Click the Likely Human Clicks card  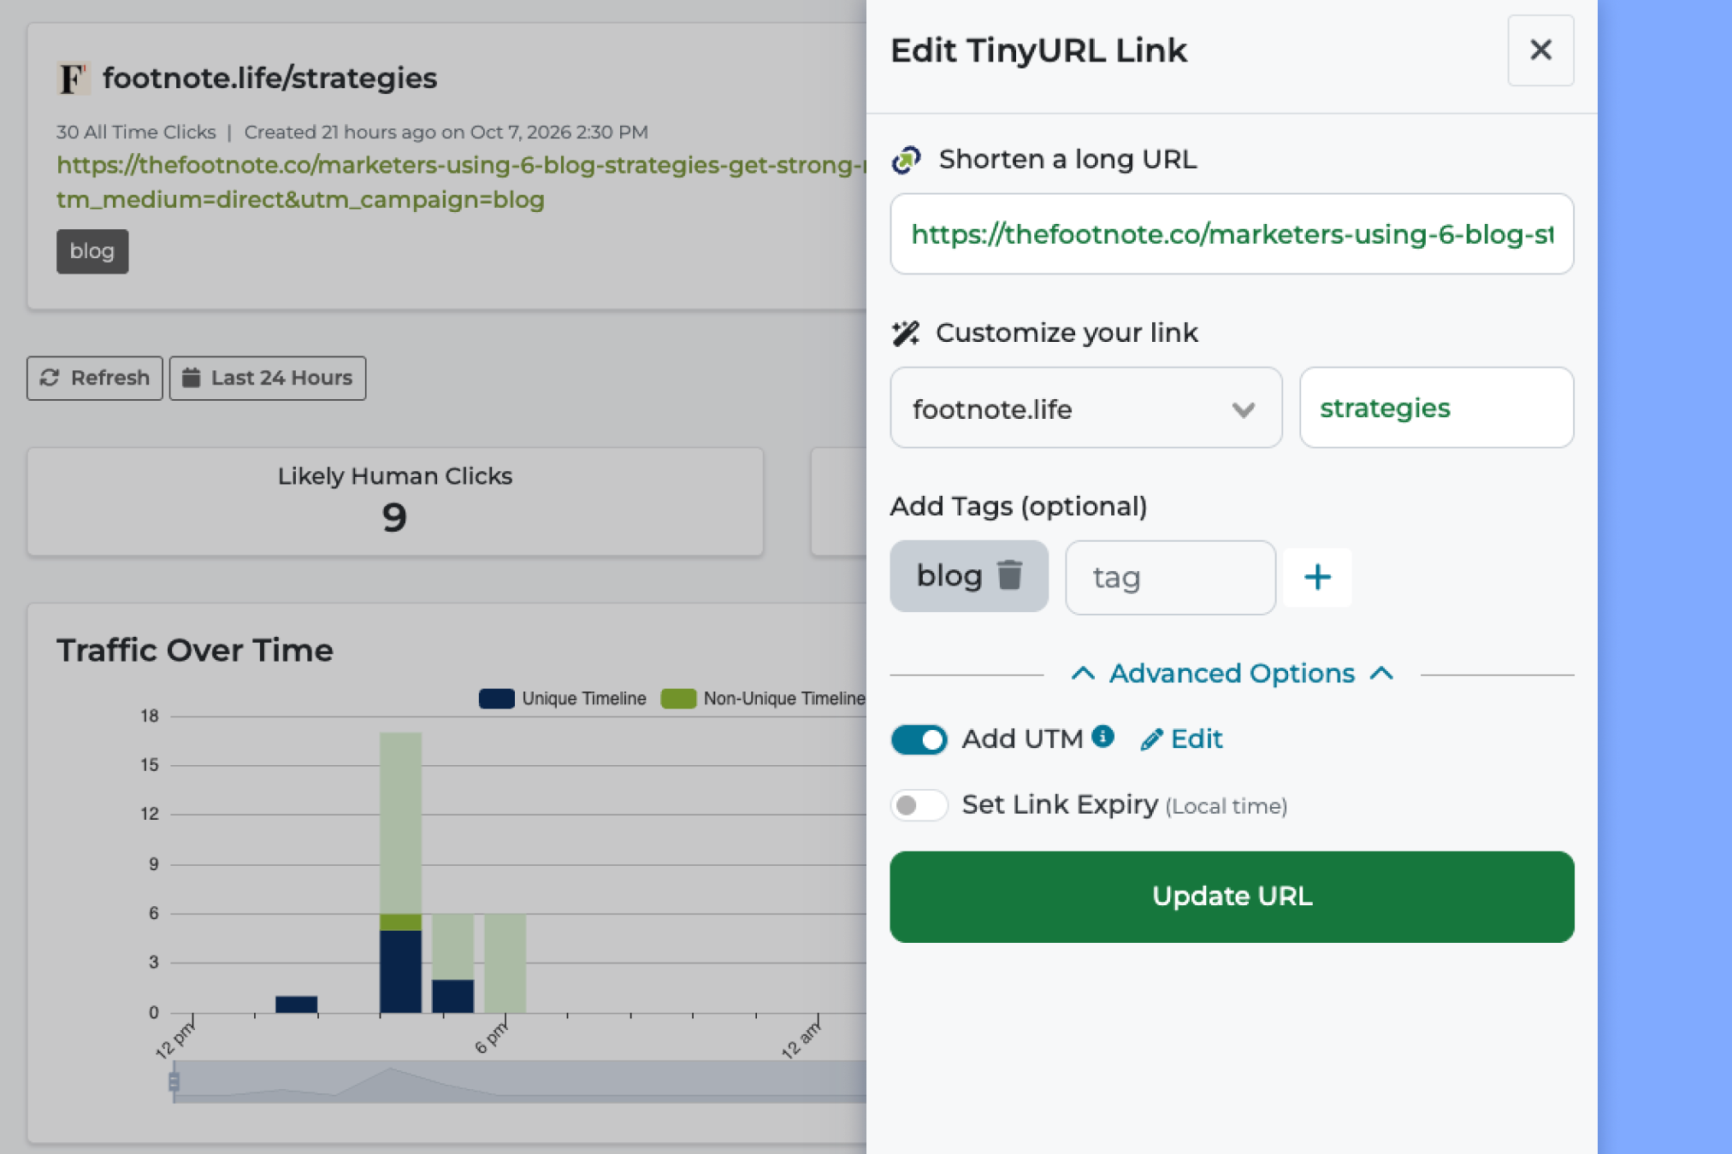394,502
